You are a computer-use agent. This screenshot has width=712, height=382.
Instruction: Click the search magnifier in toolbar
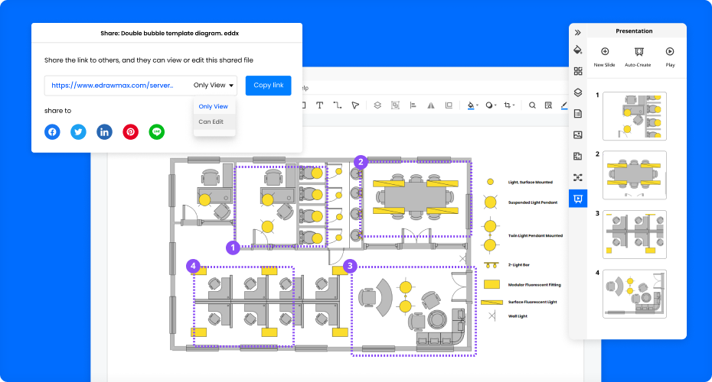(532, 105)
